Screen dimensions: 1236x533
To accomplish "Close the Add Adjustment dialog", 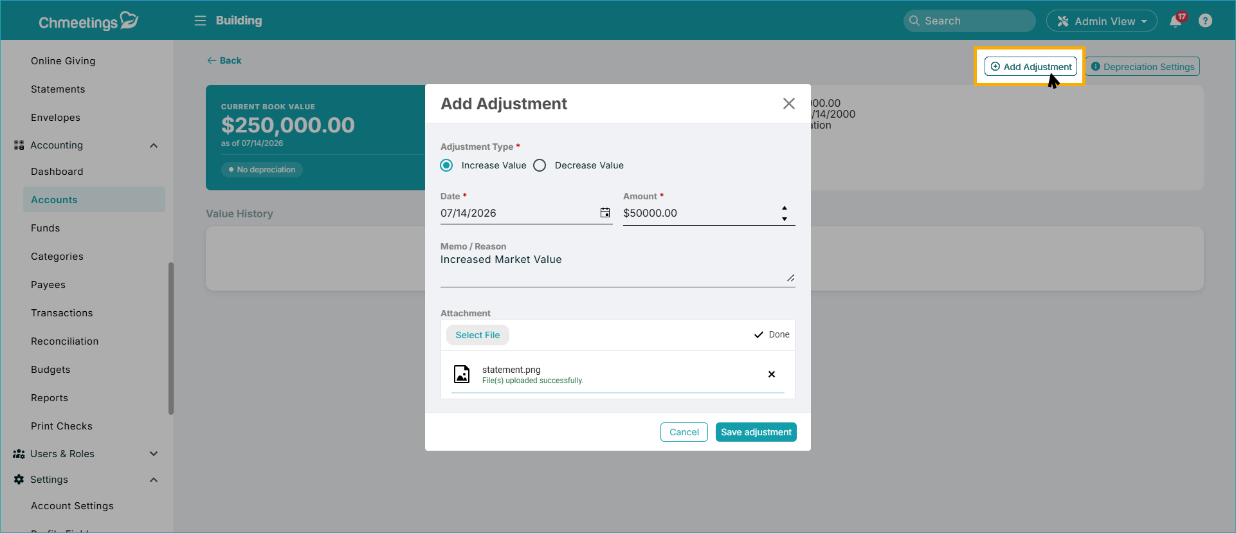I will [x=789, y=104].
